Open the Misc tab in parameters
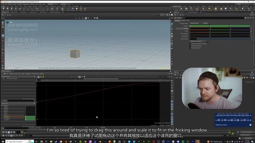 [x=188, y=21]
